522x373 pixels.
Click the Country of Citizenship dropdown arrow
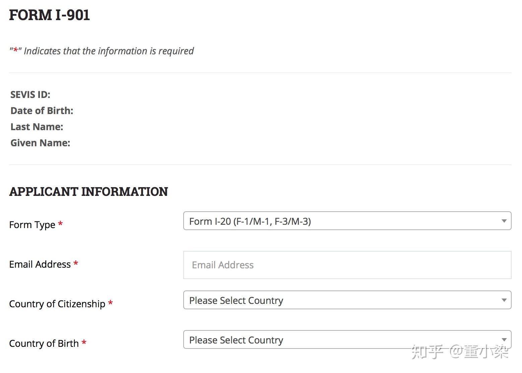[504, 300]
